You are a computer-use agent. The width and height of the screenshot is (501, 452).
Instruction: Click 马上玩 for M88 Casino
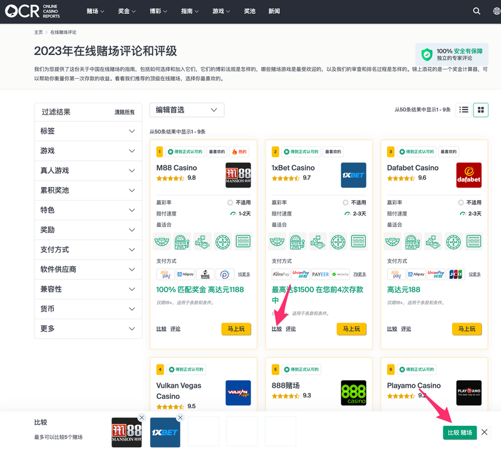click(236, 329)
